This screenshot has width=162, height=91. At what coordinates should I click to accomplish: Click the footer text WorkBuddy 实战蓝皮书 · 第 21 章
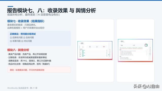pyautogui.click(x=22, y=88)
